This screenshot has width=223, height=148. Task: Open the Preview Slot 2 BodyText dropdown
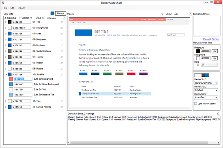(x=206, y=90)
